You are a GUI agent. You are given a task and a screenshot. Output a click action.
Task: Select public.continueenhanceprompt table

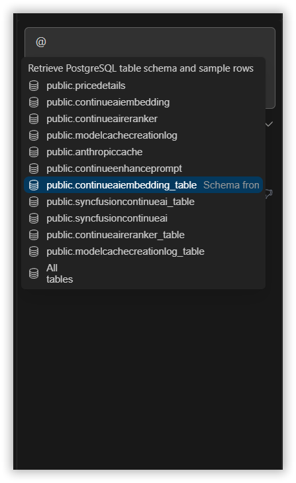tap(143, 169)
